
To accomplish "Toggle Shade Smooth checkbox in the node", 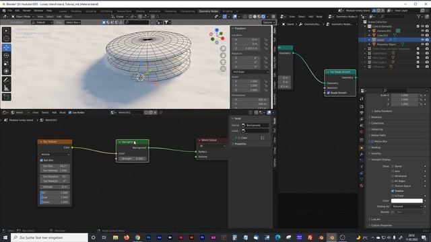I will [328, 93].
